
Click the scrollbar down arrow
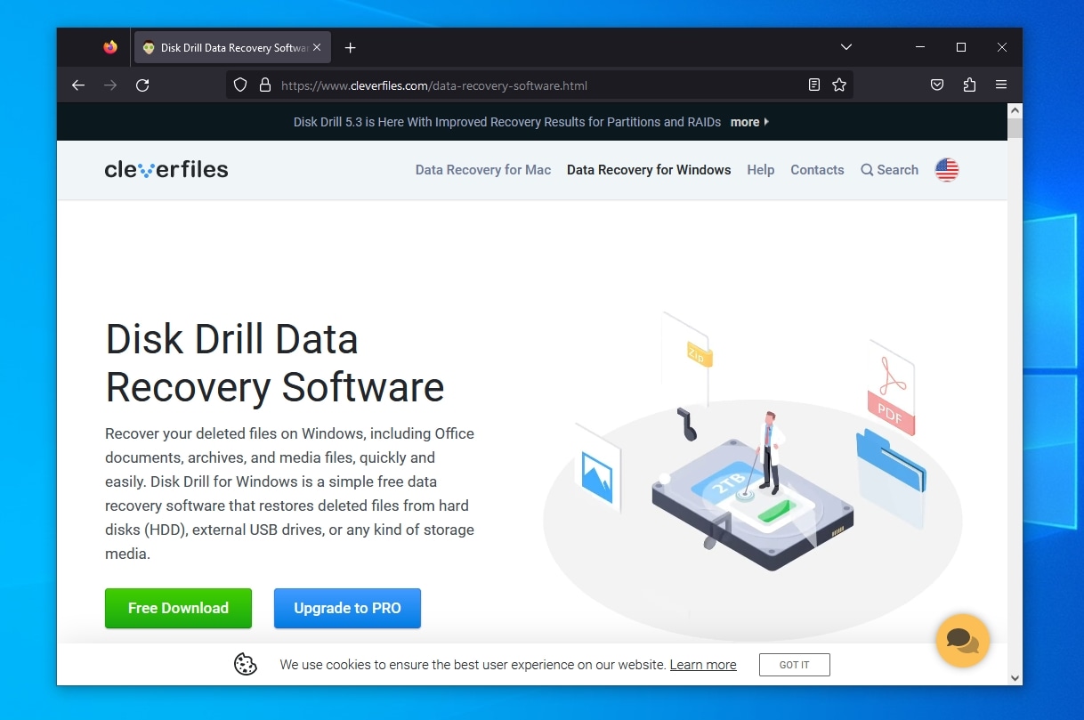(1015, 678)
